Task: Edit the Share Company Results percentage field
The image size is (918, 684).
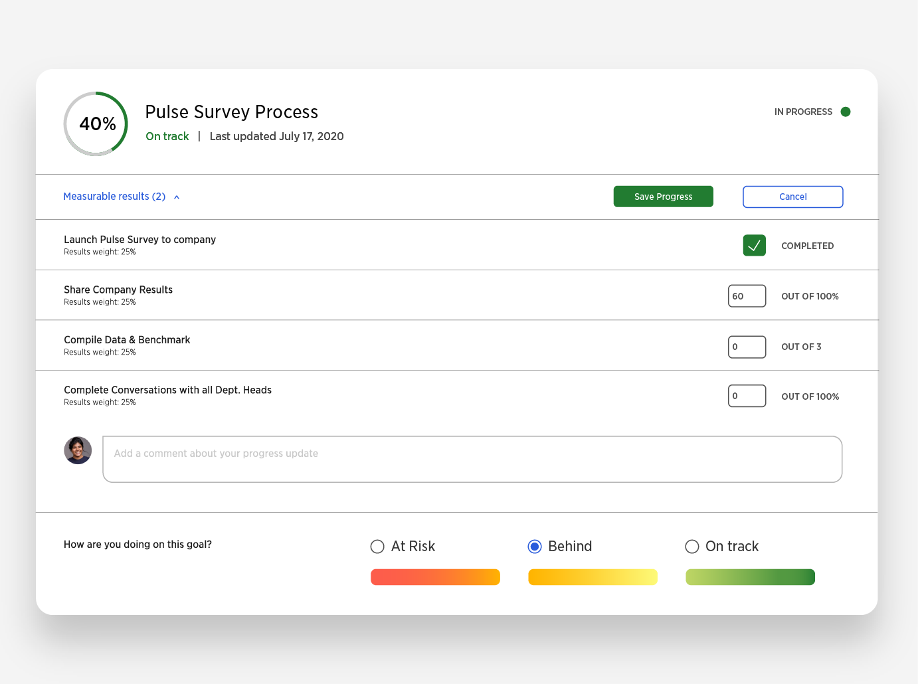Action: 747,296
